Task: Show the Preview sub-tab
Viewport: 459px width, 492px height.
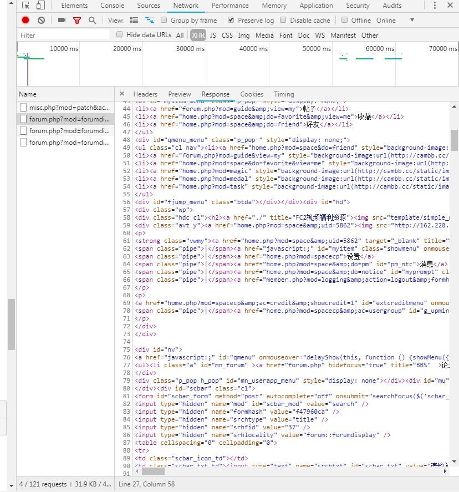Action: pyautogui.click(x=180, y=94)
